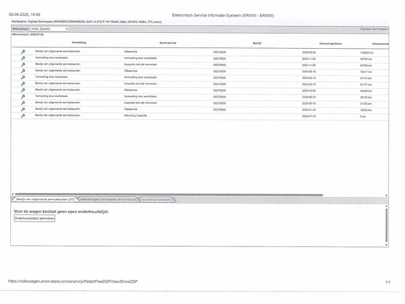View details of 2023-10-05 Olieservice via magnifier
The height and width of the screenshot is (304, 405).
(x=23, y=90)
